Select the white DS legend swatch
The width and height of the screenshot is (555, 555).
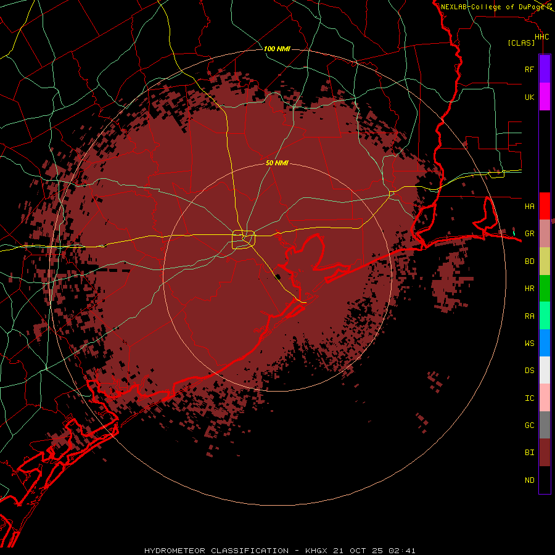pyautogui.click(x=545, y=370)
